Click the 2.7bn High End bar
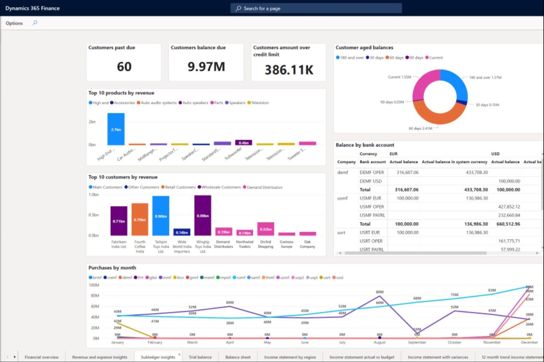 pos(116,129)
